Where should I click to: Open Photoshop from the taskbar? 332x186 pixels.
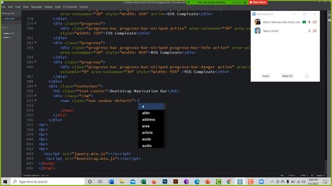165,181
